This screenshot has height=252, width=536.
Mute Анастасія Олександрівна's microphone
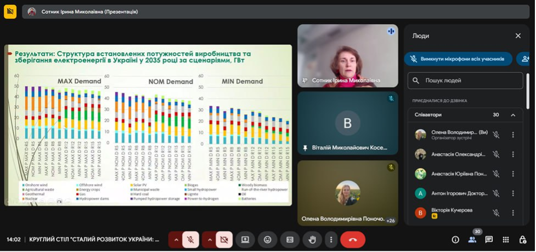pos(495,154)
